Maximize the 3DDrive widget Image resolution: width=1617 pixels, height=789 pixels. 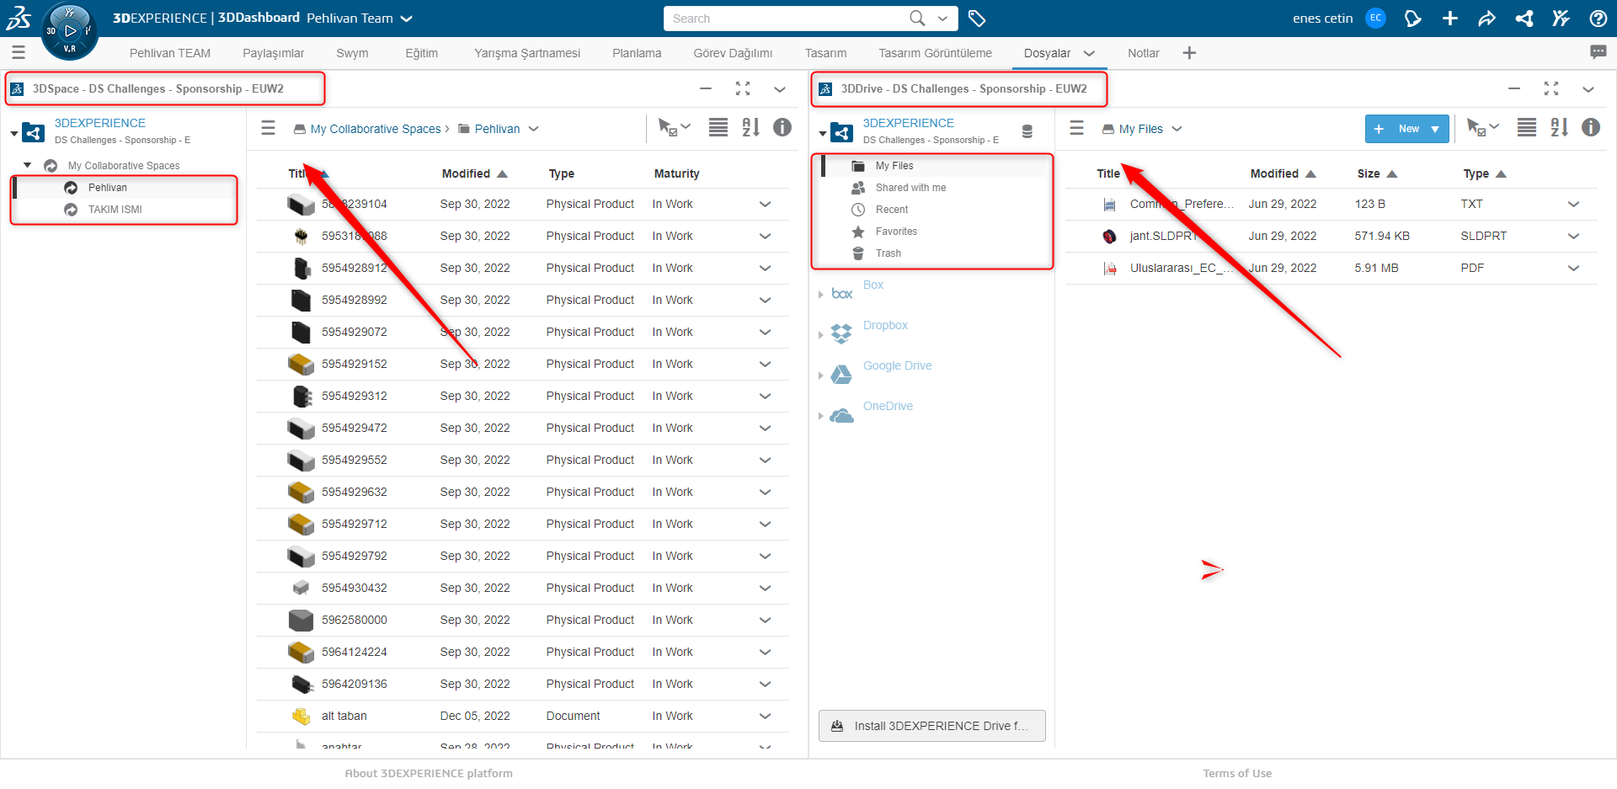point(1551,88)
